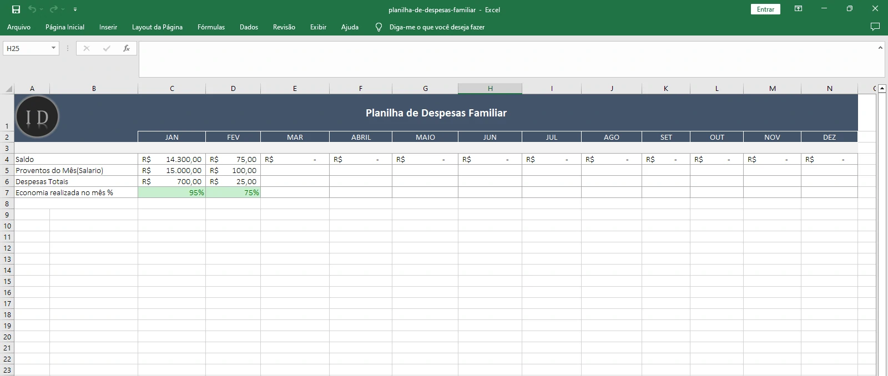Select the JAN Saldo cell 14.300,00

(x=171, y=159)
